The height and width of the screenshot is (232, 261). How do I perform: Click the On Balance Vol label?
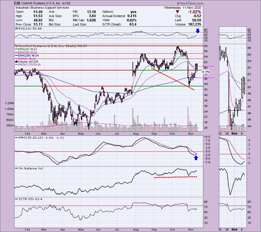pyautogui.click(x=29, y=168)
